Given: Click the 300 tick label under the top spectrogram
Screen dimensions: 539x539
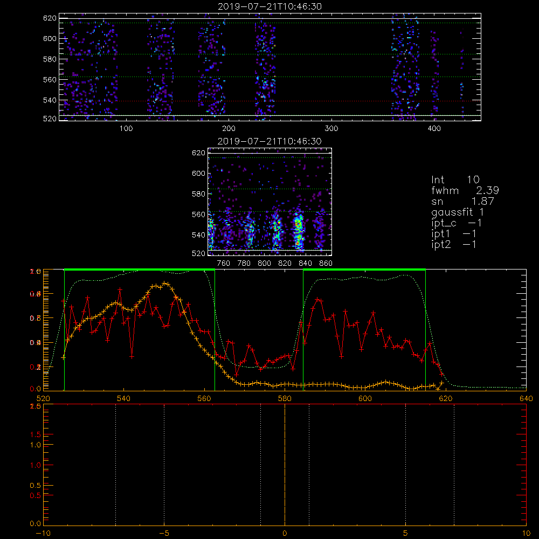Looking at the screenshot, I should tap(331, 129).
